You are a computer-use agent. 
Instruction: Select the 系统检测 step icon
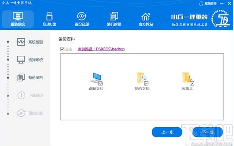coord(21,42)
